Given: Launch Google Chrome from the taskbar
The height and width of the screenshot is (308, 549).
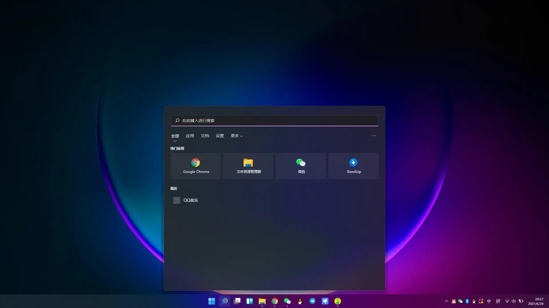Looking at the screenshot, I should coord(275,301).
